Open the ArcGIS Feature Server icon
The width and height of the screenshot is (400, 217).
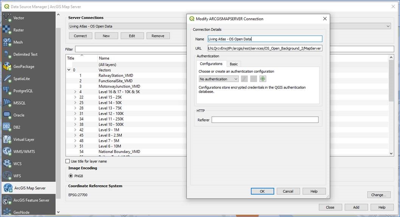point(7,200)
